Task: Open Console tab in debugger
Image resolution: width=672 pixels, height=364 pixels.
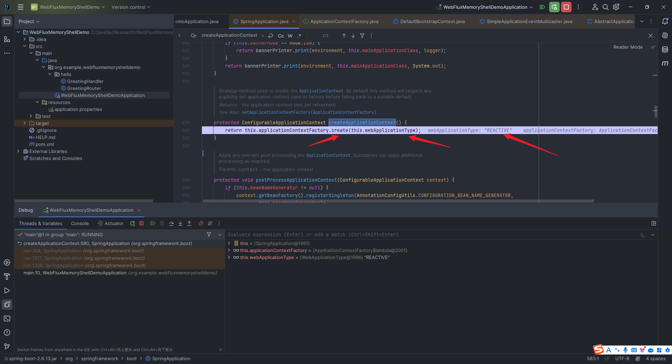Action: 80,223
